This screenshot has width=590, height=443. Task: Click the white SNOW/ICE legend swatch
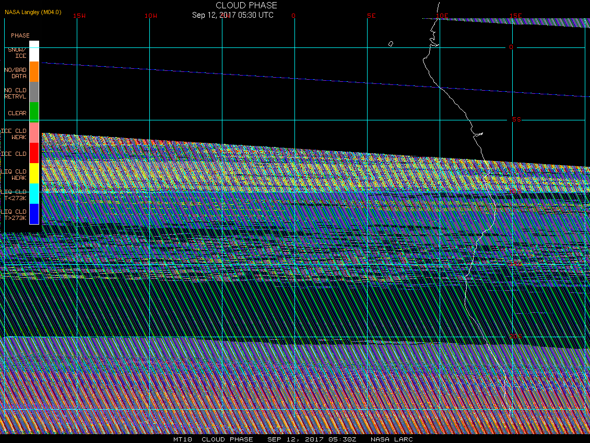tap(34, 52)
